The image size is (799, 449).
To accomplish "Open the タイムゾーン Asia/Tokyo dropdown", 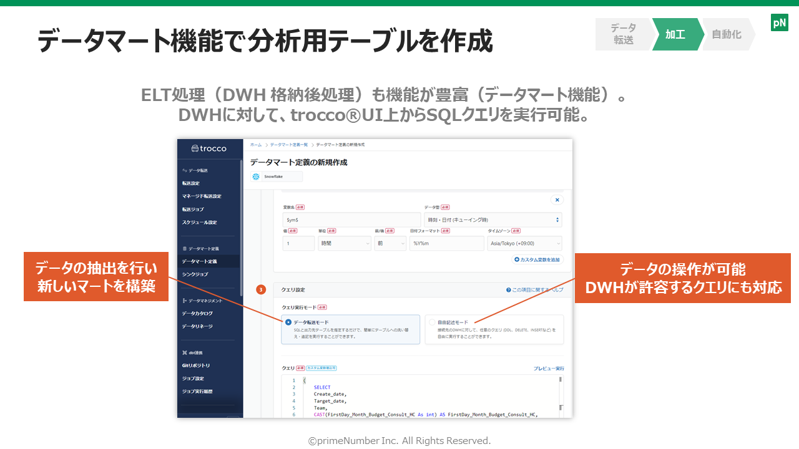I will pos(524,243).
